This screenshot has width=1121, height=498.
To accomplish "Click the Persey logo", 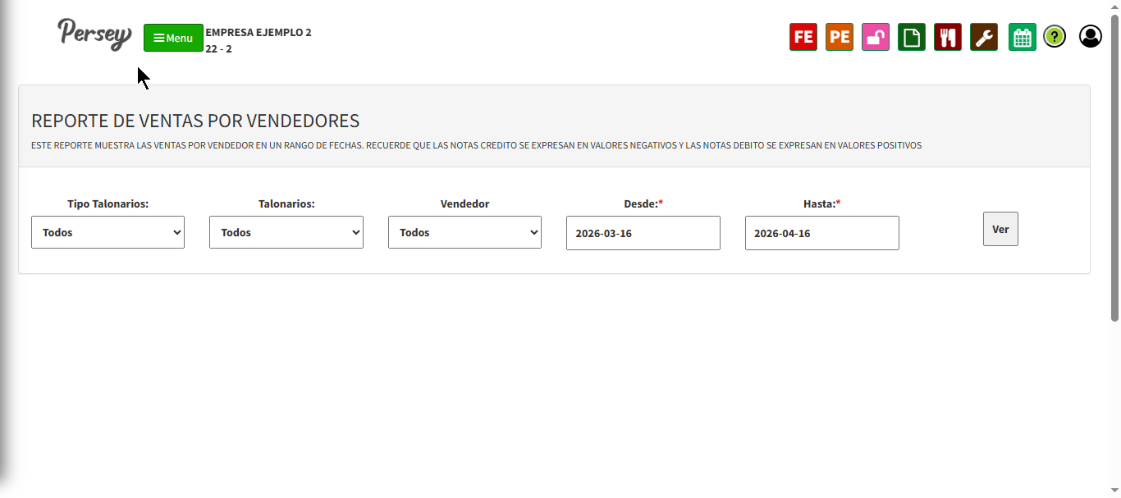I will (94, 34).
